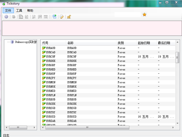Click the EURUSD name cell
This screenshot has width=182, height=137.
click(x=72, y=117)
